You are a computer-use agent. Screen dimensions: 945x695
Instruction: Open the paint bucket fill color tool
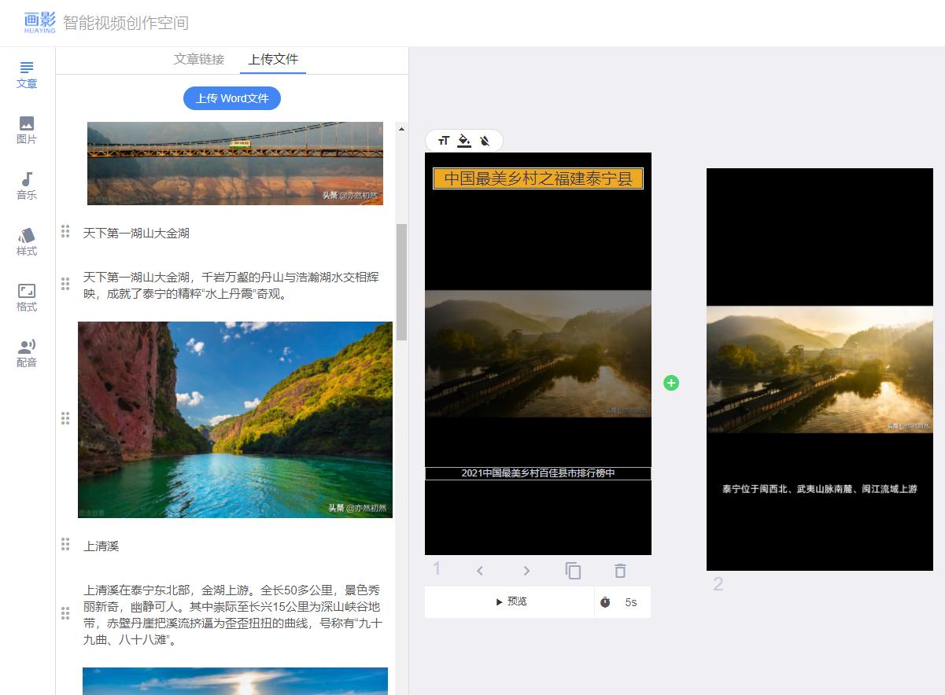[x=463, y=140]
